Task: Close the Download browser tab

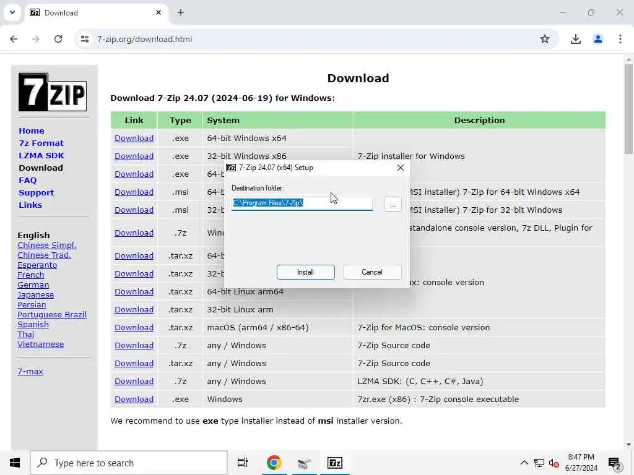Action: 158,12
